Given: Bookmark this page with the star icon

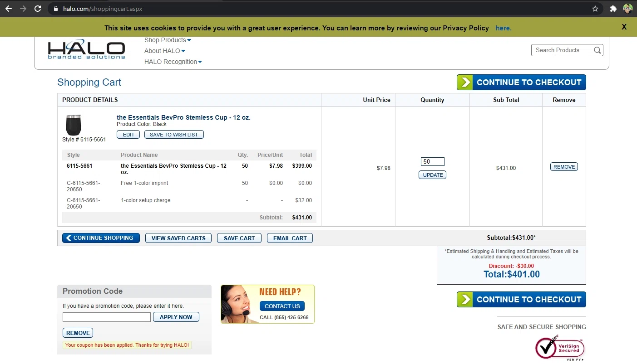Looking at the screenshot, I should (595, 9).
